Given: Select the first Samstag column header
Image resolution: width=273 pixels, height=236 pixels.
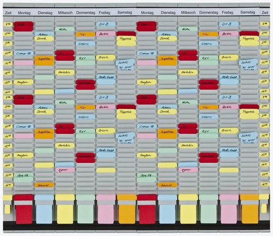Looking at the screenshot, I should coord(124,13).
